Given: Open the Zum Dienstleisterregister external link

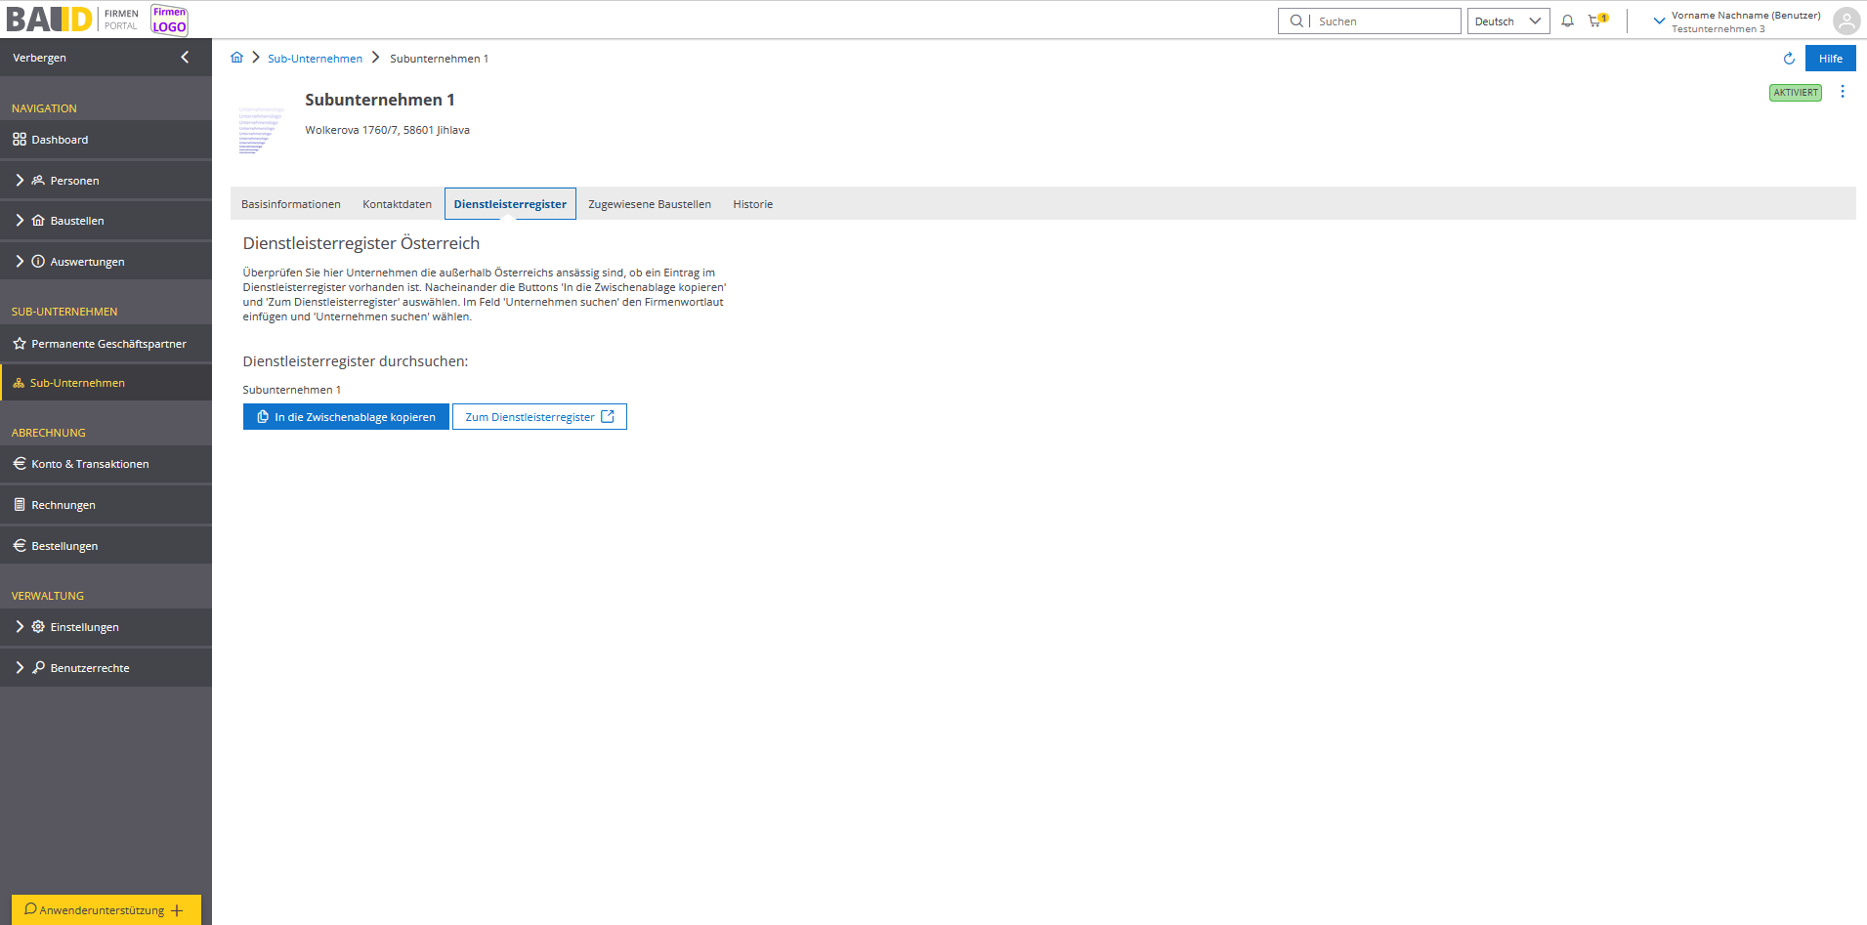Looking at the screenshot, I should [x=539, y=417].
